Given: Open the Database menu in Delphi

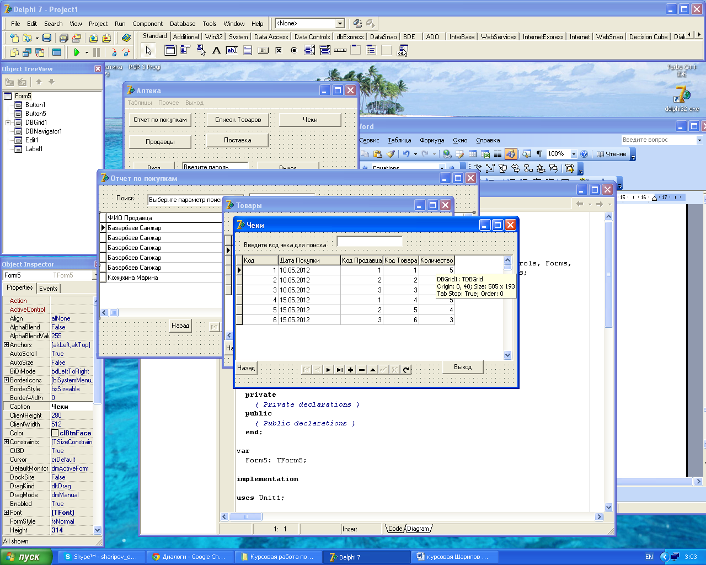Looking at the screenshot, I should (183, 24).
